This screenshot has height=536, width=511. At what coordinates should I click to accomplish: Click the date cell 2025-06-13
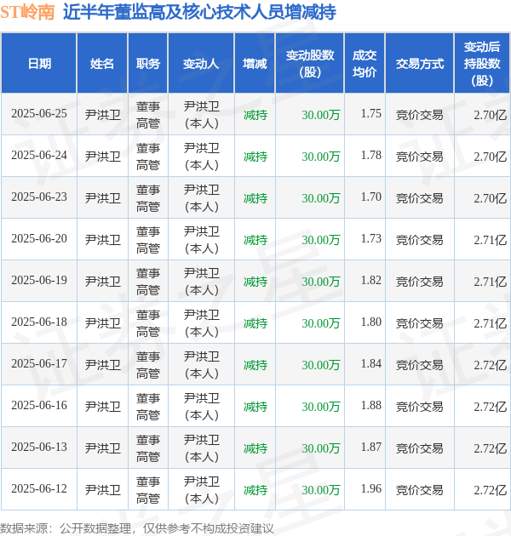point(39,448)
